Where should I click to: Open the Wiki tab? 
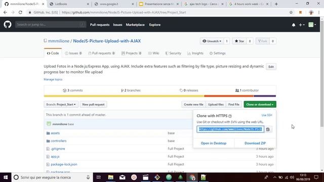(153, 53)
